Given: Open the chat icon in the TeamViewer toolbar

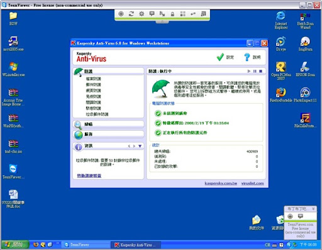Looking at the screenshot, I should 152,14.
